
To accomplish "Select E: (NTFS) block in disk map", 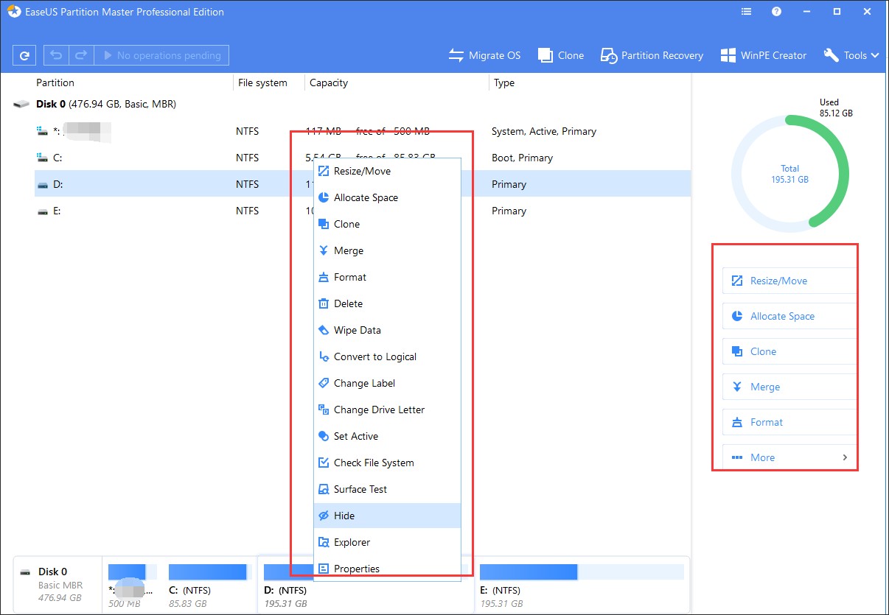I will pyautogui.click(x=582, y=584).
